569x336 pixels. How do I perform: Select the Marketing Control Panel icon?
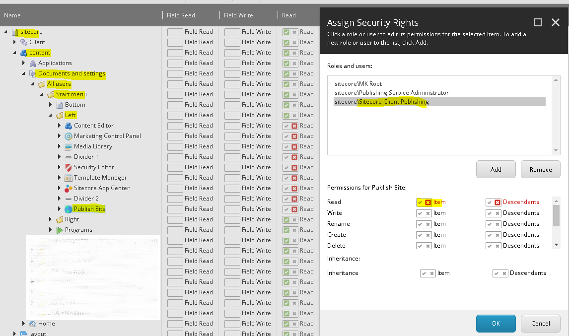[x=68, y=136]
